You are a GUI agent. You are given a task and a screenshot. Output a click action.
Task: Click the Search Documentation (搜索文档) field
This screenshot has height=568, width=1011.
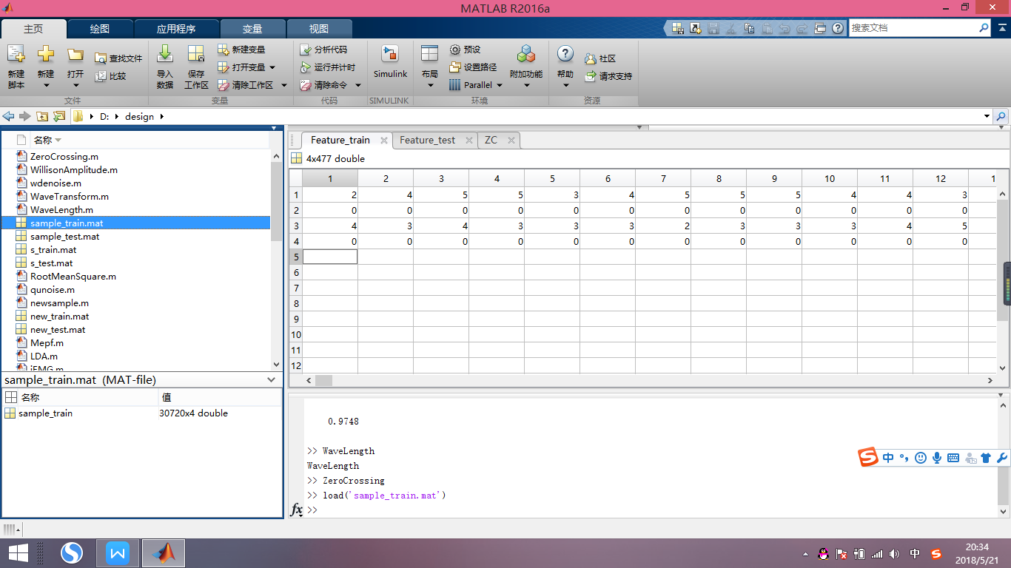(x=912, y=28)
